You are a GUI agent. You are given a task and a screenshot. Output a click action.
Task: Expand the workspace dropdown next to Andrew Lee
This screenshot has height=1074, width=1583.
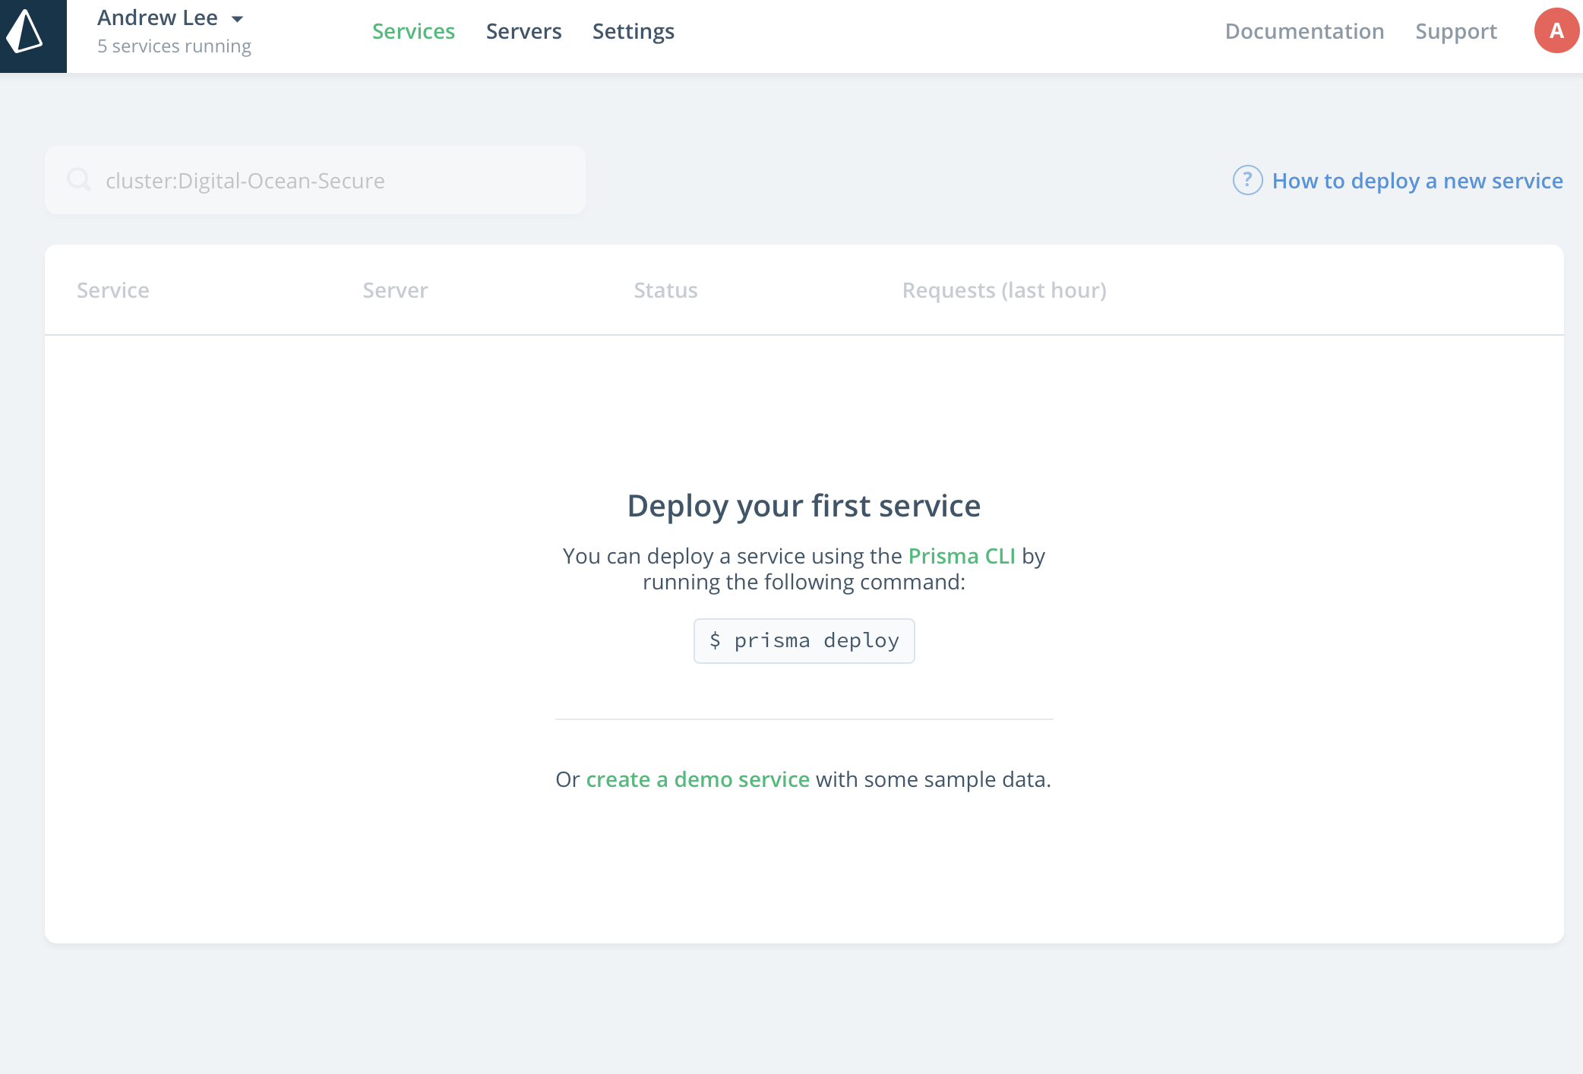[x=238, y=18]
